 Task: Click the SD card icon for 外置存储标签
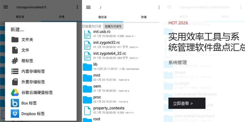click(x=15, y=82)
